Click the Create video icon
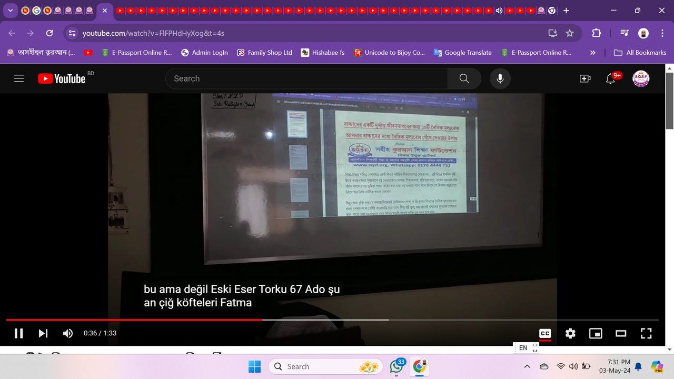This screenshot has height=379, width=674. click(x=585, y=78)
